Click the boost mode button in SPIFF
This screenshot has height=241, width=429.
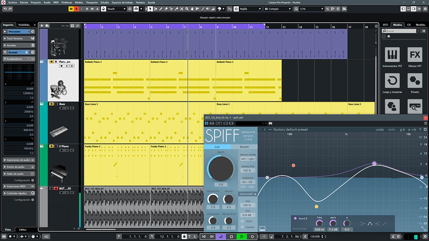(x=244, y=147)
